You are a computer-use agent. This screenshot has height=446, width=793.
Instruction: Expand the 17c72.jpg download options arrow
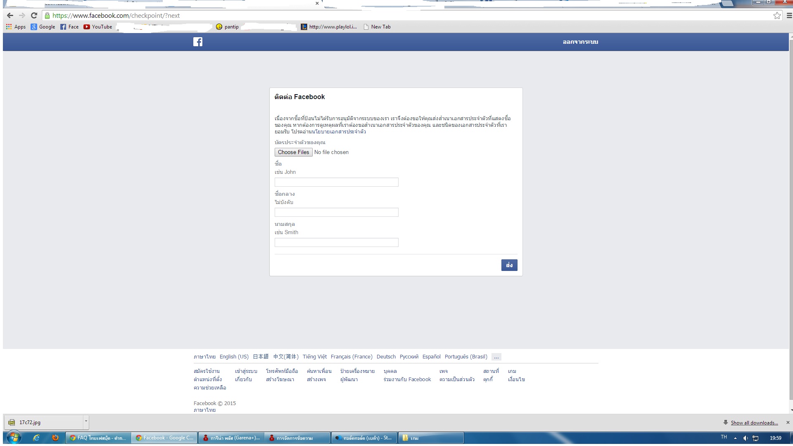(x=86, y=422)
